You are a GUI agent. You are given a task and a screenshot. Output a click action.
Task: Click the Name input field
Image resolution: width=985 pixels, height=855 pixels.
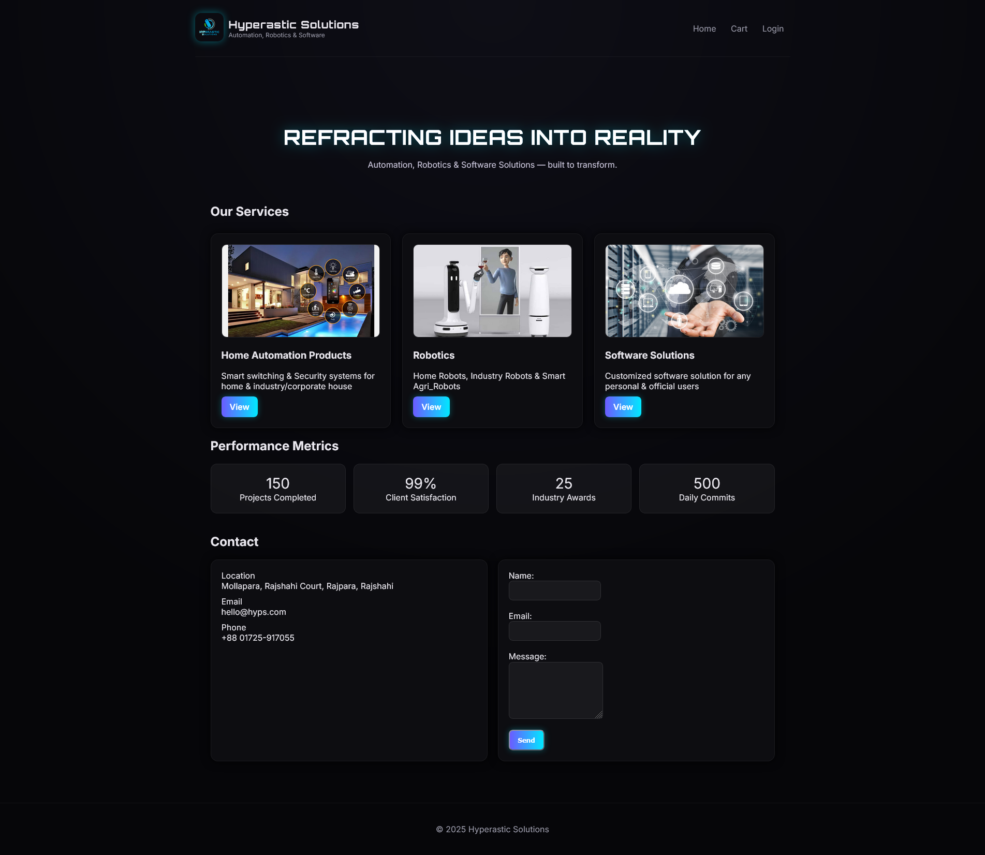point(554,591)
